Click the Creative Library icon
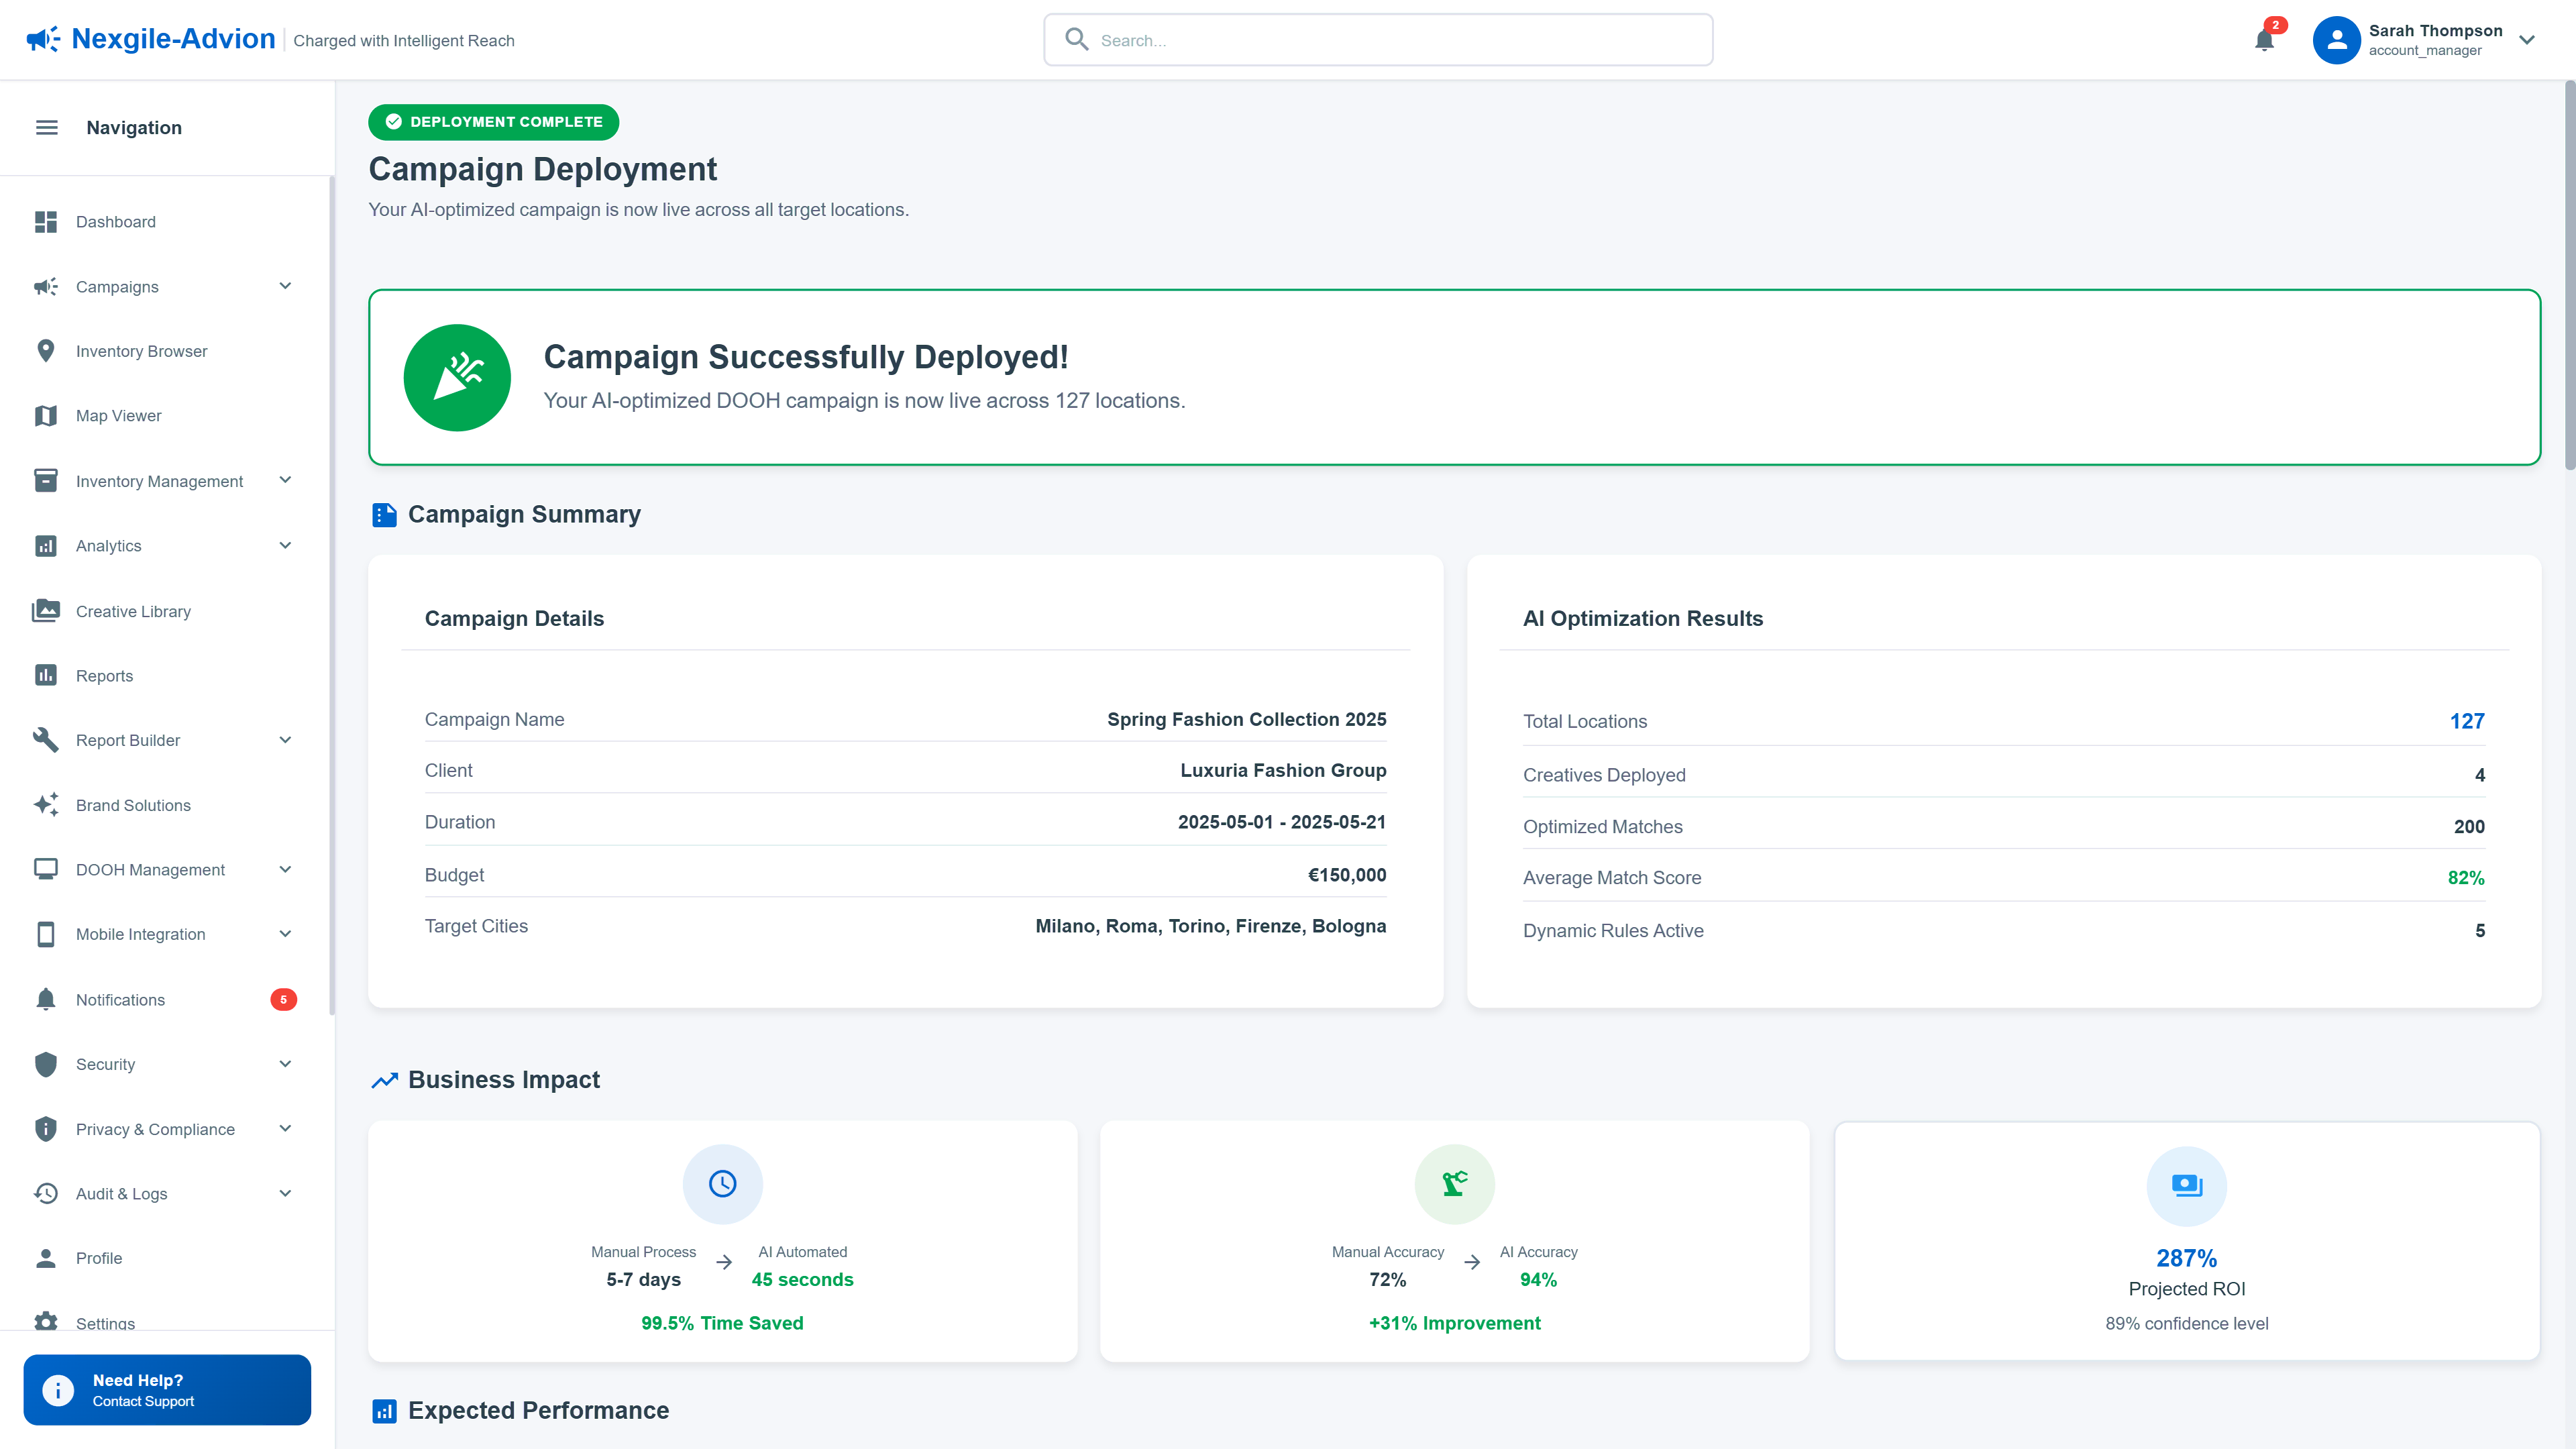The image size is (2576, 1449). click(x=46, y=611)
